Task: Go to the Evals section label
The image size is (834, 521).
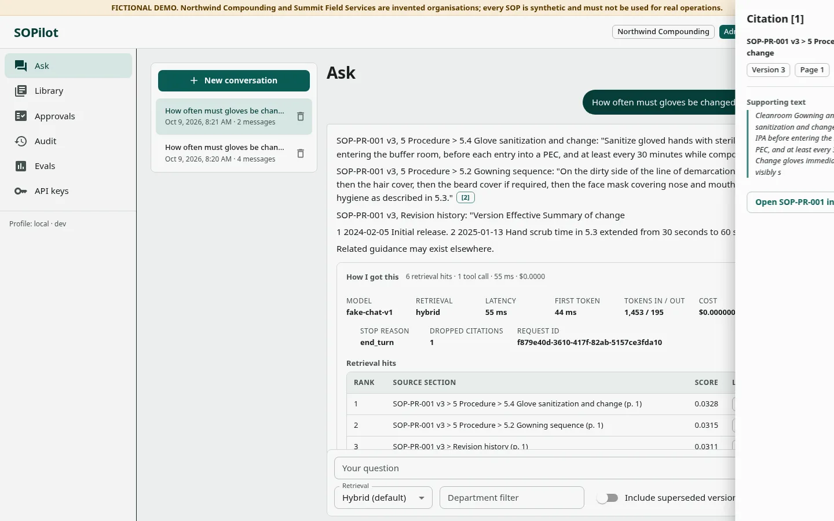Action: point(45,166)
